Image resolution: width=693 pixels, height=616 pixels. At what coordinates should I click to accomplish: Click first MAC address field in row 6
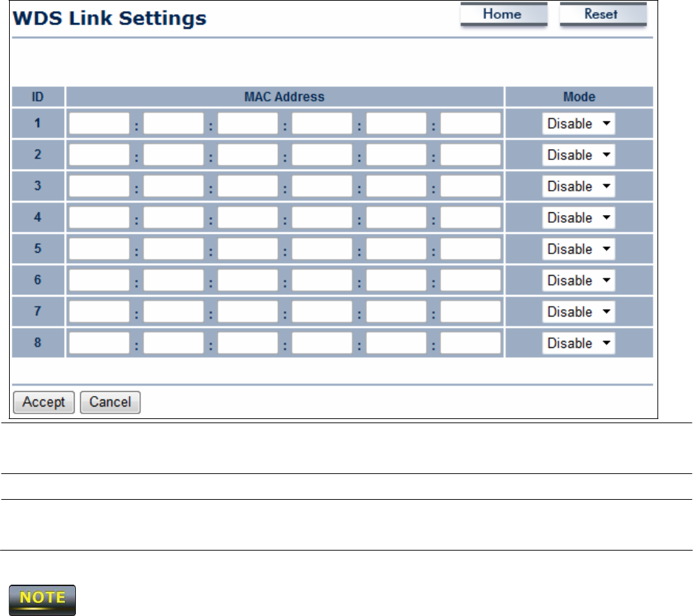(x=99, y=280)
